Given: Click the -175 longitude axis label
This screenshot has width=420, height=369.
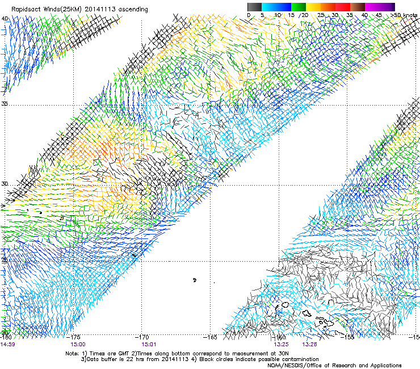Looking at the screenshot, I should point(73,337).
